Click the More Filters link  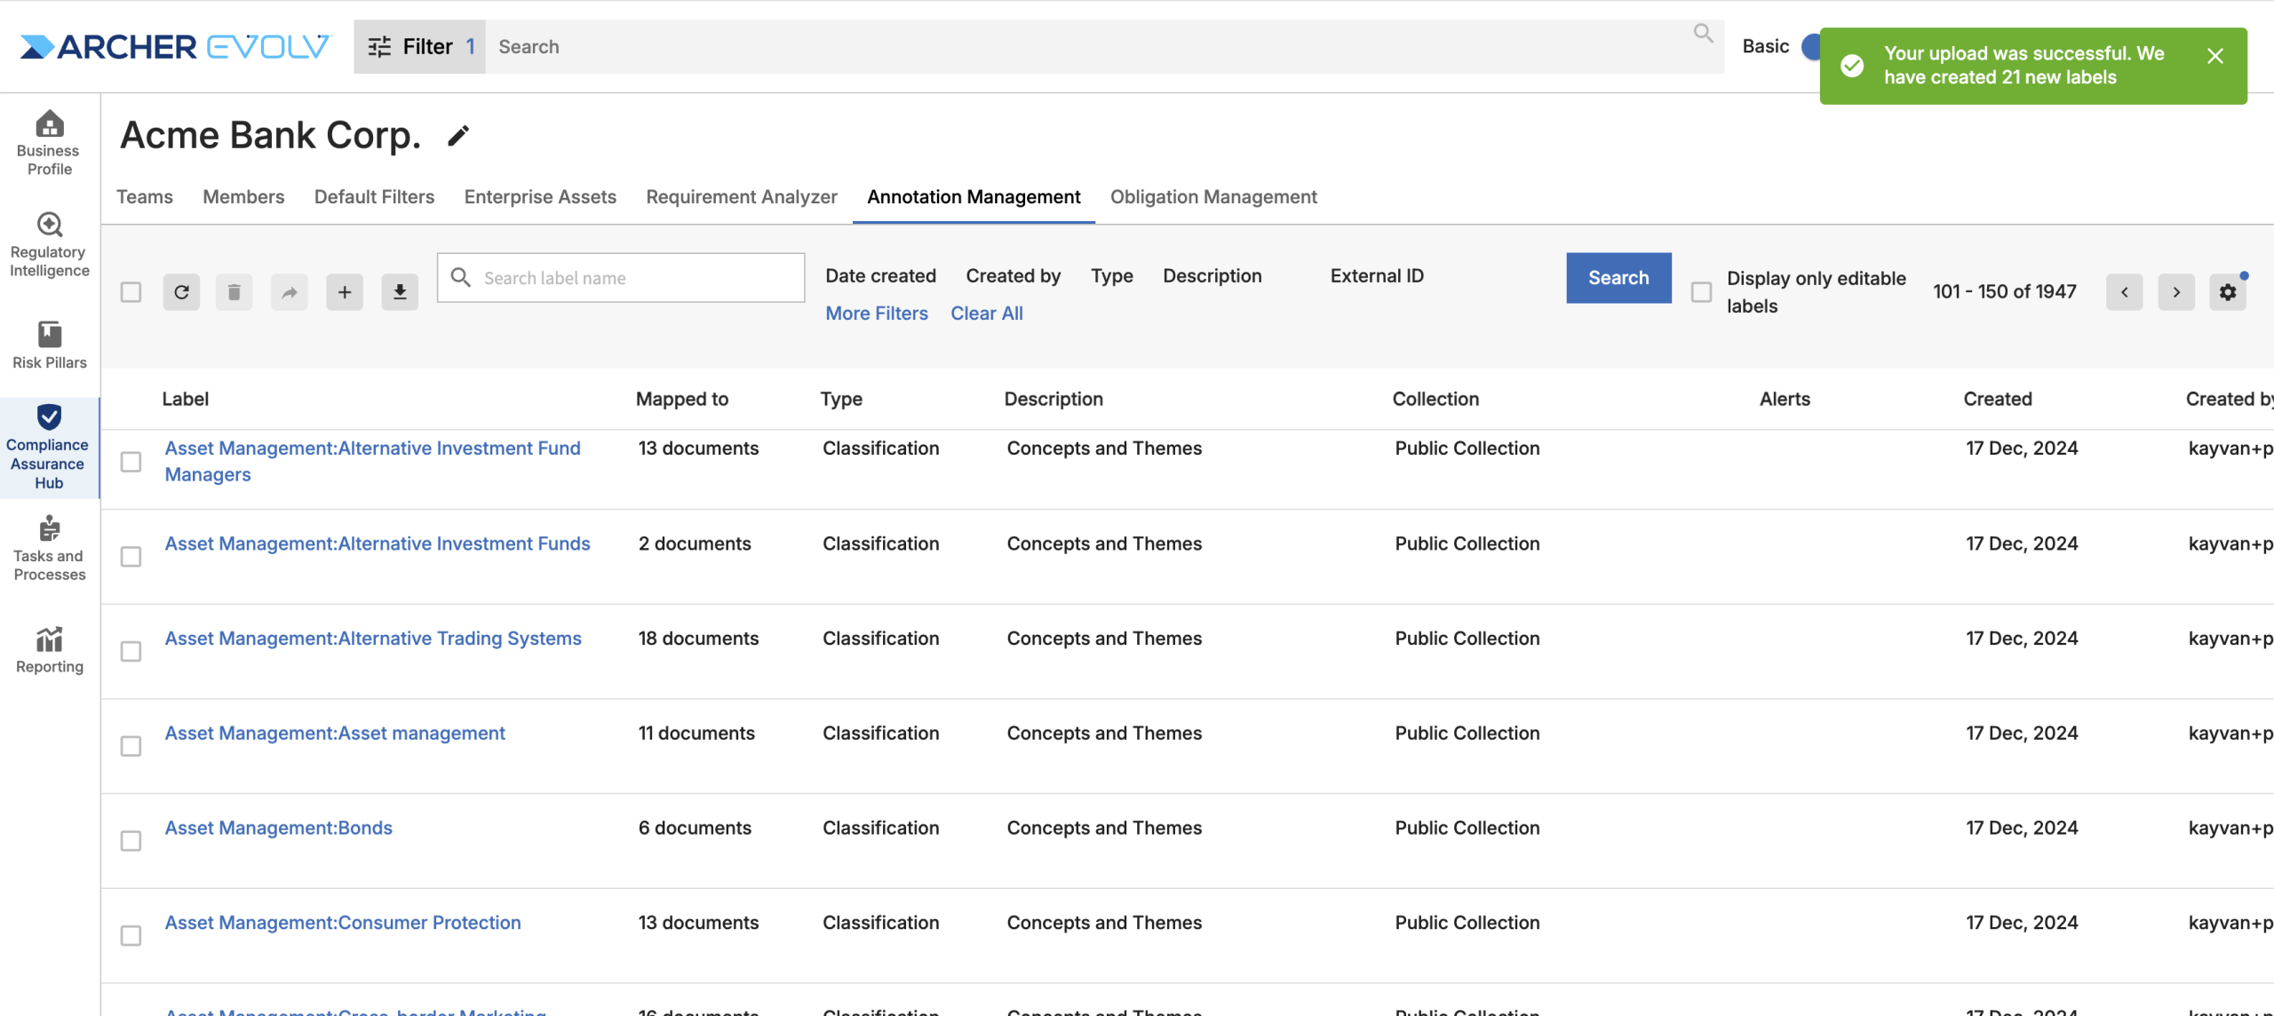tap(876, 314)
